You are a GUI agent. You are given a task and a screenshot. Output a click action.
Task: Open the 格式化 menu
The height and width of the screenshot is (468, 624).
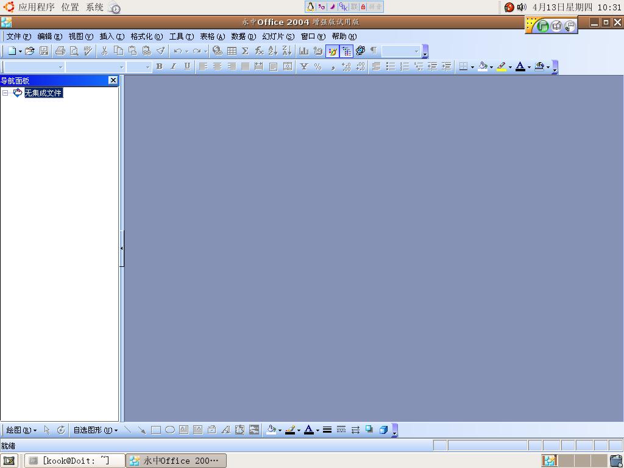coord(146,37)
